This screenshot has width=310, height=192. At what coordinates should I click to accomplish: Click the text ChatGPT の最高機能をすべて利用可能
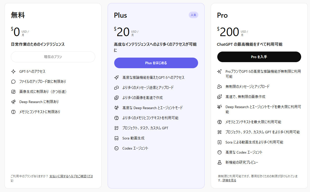tap(250, 44)
